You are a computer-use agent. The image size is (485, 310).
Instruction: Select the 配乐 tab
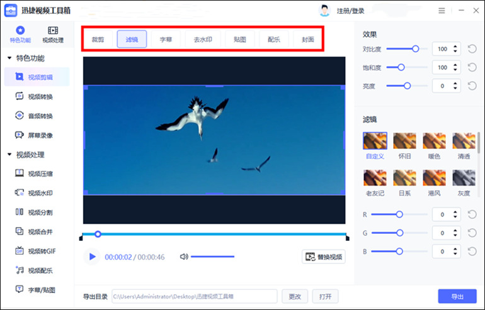[274, 39]
